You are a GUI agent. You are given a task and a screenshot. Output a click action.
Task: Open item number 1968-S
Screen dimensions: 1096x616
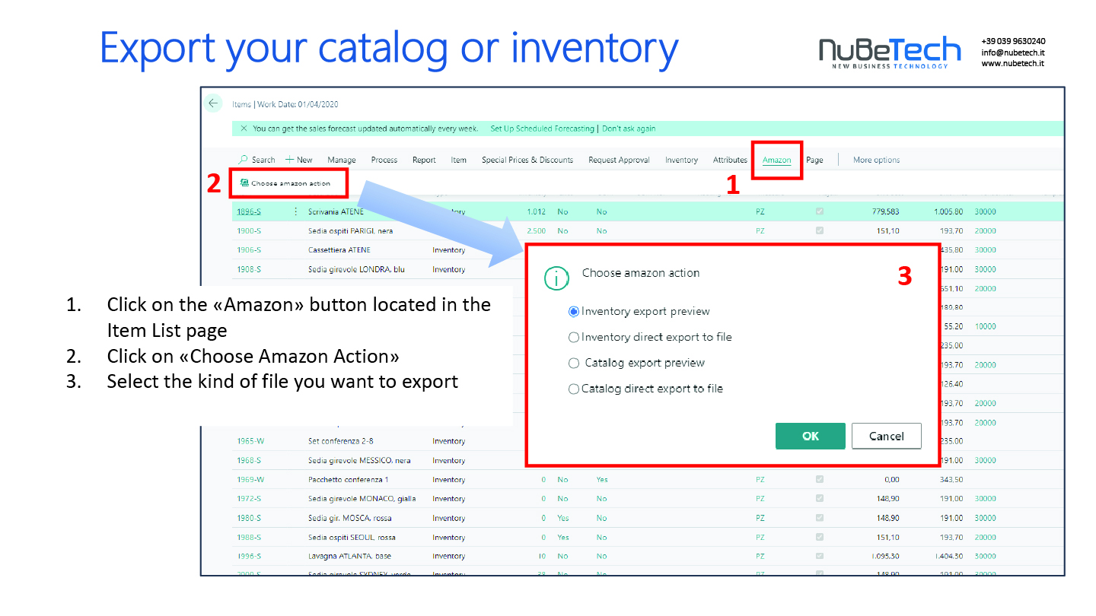249,460
